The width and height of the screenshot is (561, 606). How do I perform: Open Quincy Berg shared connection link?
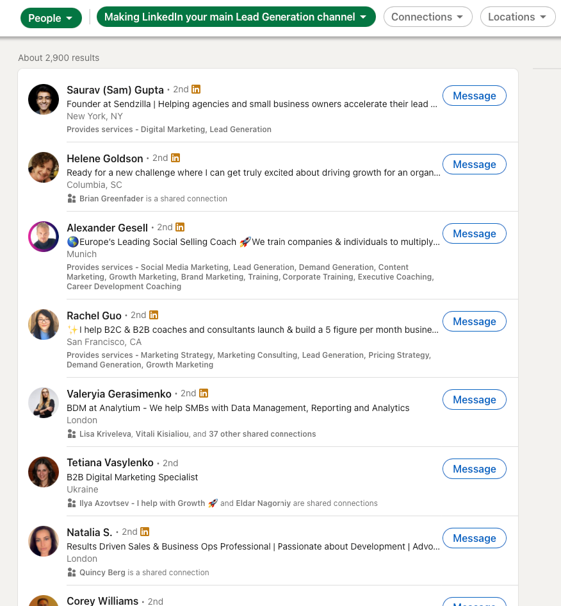(x=102, y=573)
